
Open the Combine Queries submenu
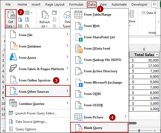pyautogui.click(x=38, y=104)
